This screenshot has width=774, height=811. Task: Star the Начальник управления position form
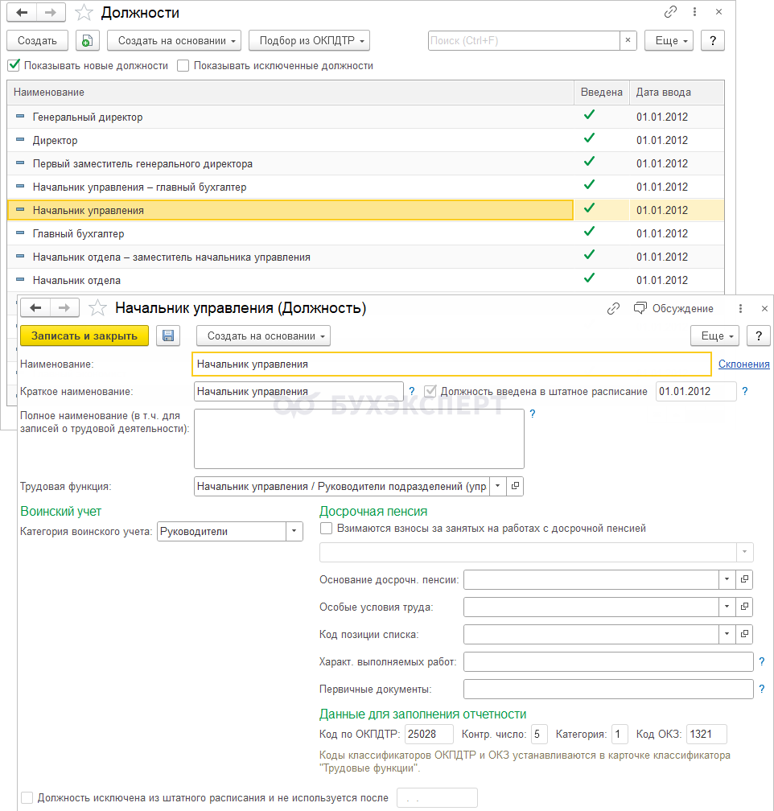click(x=97, y=308)
